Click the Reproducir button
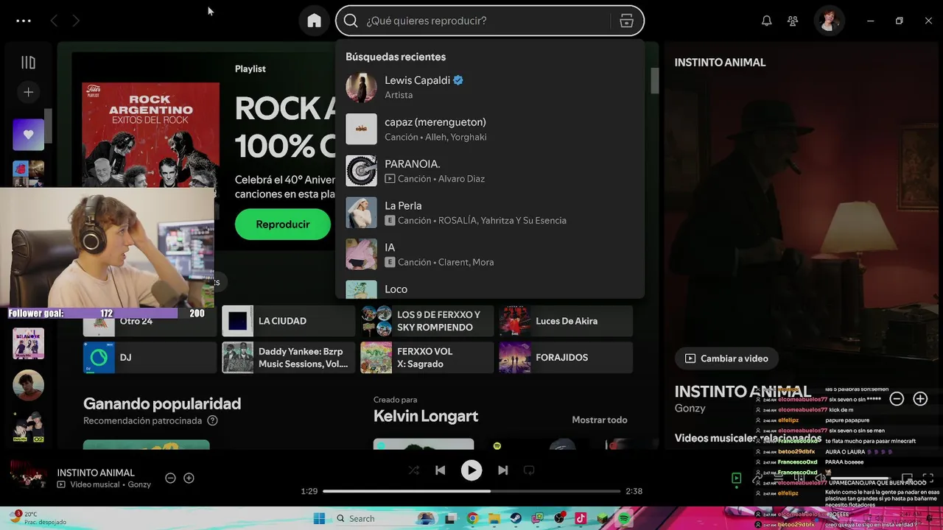 pos(283,225)
